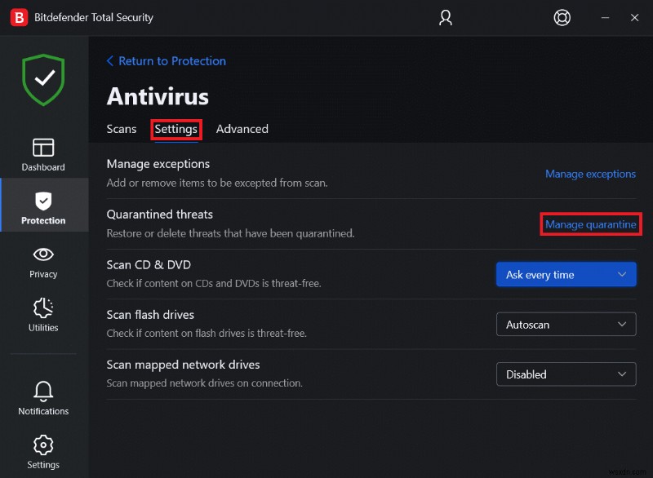Image resolution: width=653 pixels, height=478 pixels.
Task: Click the green shield status icon
Action: 43,82
